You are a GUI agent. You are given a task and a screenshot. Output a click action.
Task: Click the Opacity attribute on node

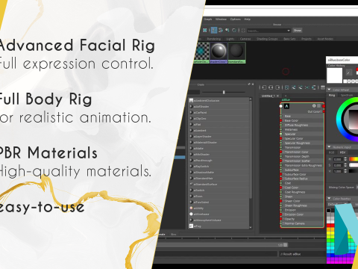point(289,219)
